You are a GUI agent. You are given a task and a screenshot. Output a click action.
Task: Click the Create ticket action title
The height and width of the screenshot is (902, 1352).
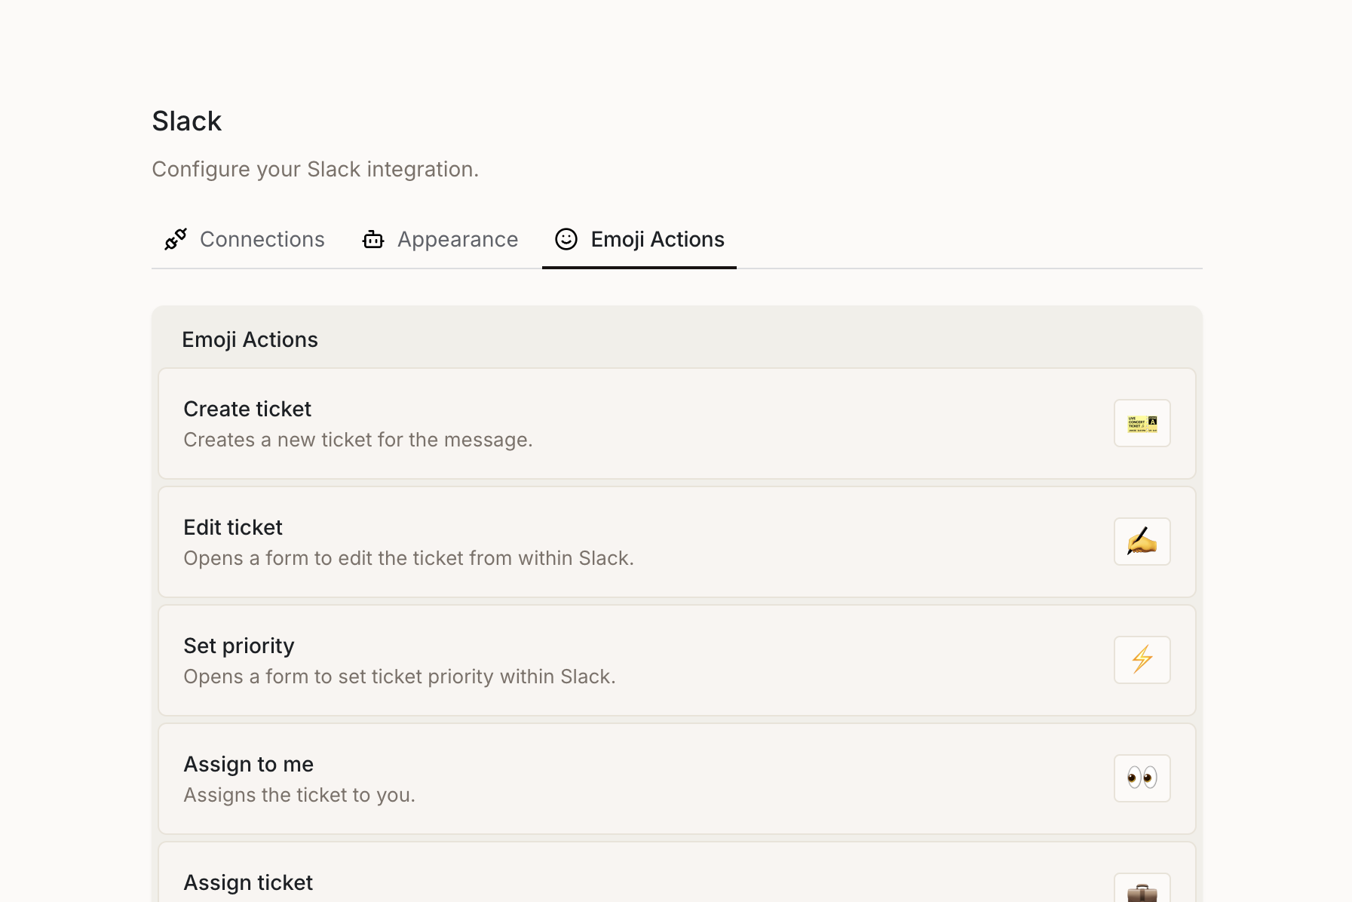tap(247, 409)
